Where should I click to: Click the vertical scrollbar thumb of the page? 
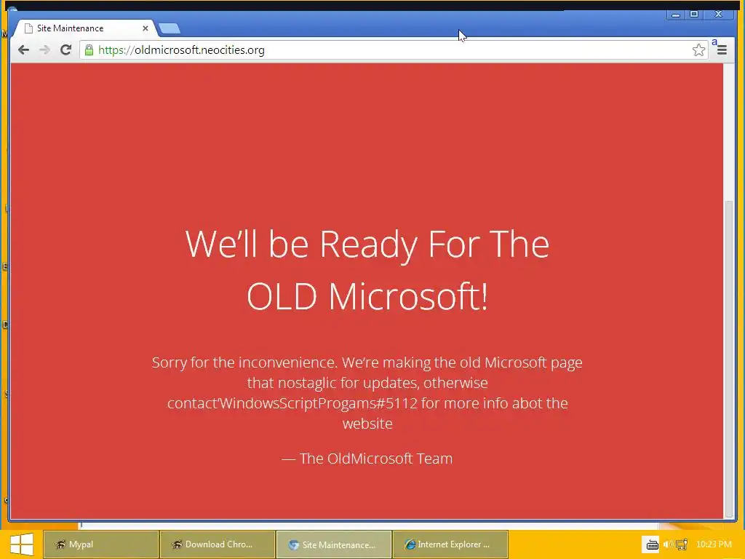[x=729, y=358]
